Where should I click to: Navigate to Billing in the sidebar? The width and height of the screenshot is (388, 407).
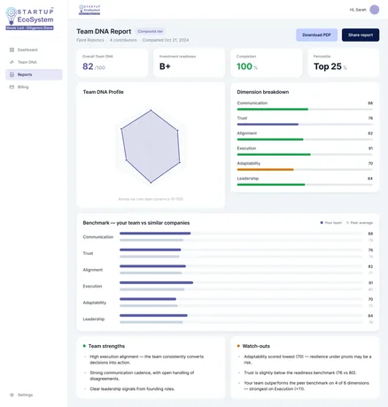click(x=34, y=87)
